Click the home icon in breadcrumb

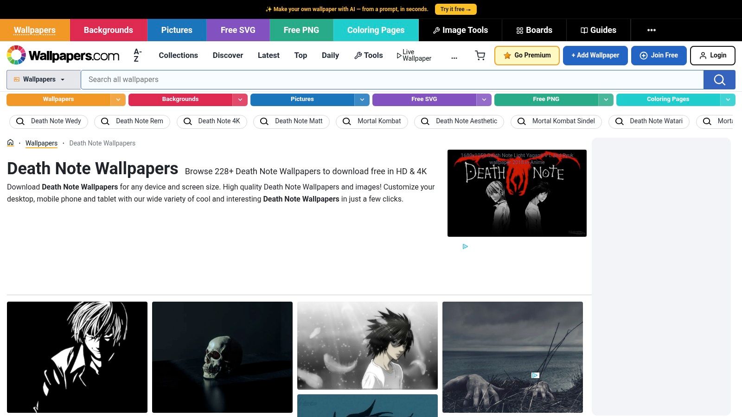click(x=11, y=143)
